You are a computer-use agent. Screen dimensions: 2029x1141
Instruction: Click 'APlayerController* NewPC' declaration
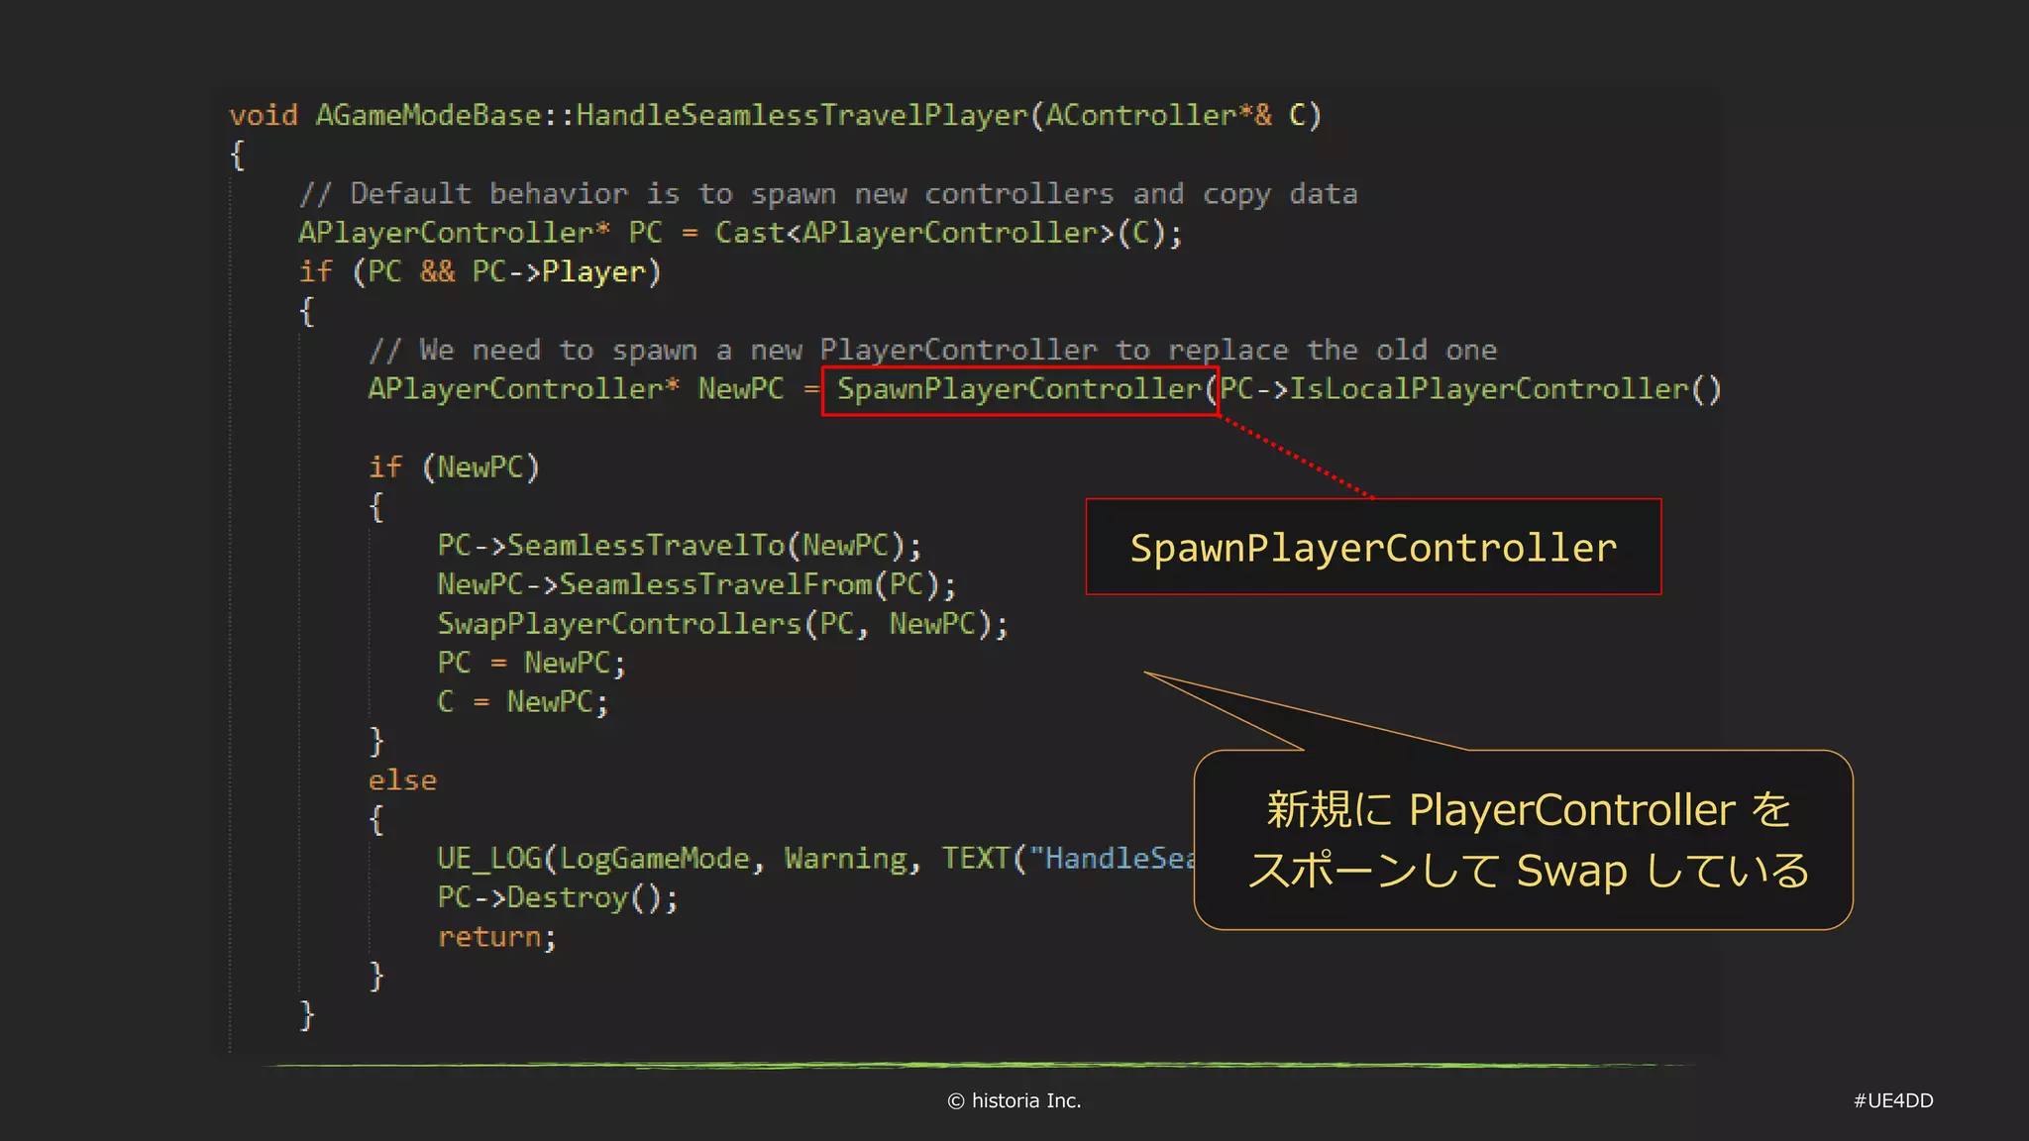point(576,389)
